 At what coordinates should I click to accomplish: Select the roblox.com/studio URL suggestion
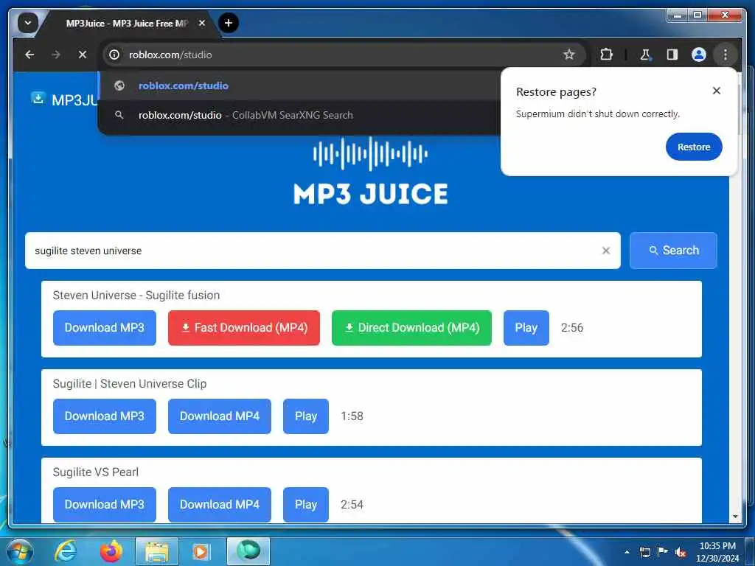[299, 85]
